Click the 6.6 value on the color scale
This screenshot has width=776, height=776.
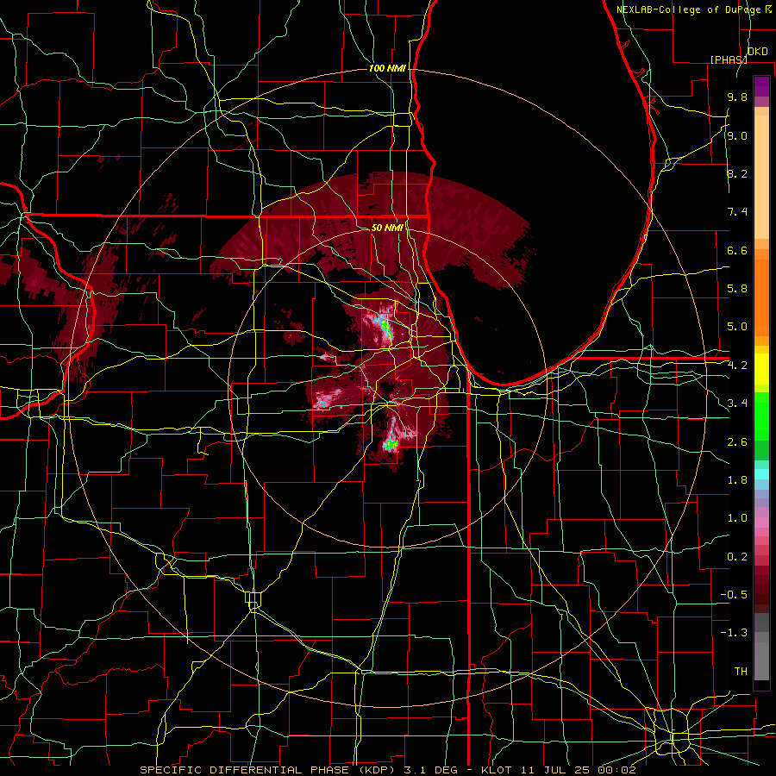[737, 251]
